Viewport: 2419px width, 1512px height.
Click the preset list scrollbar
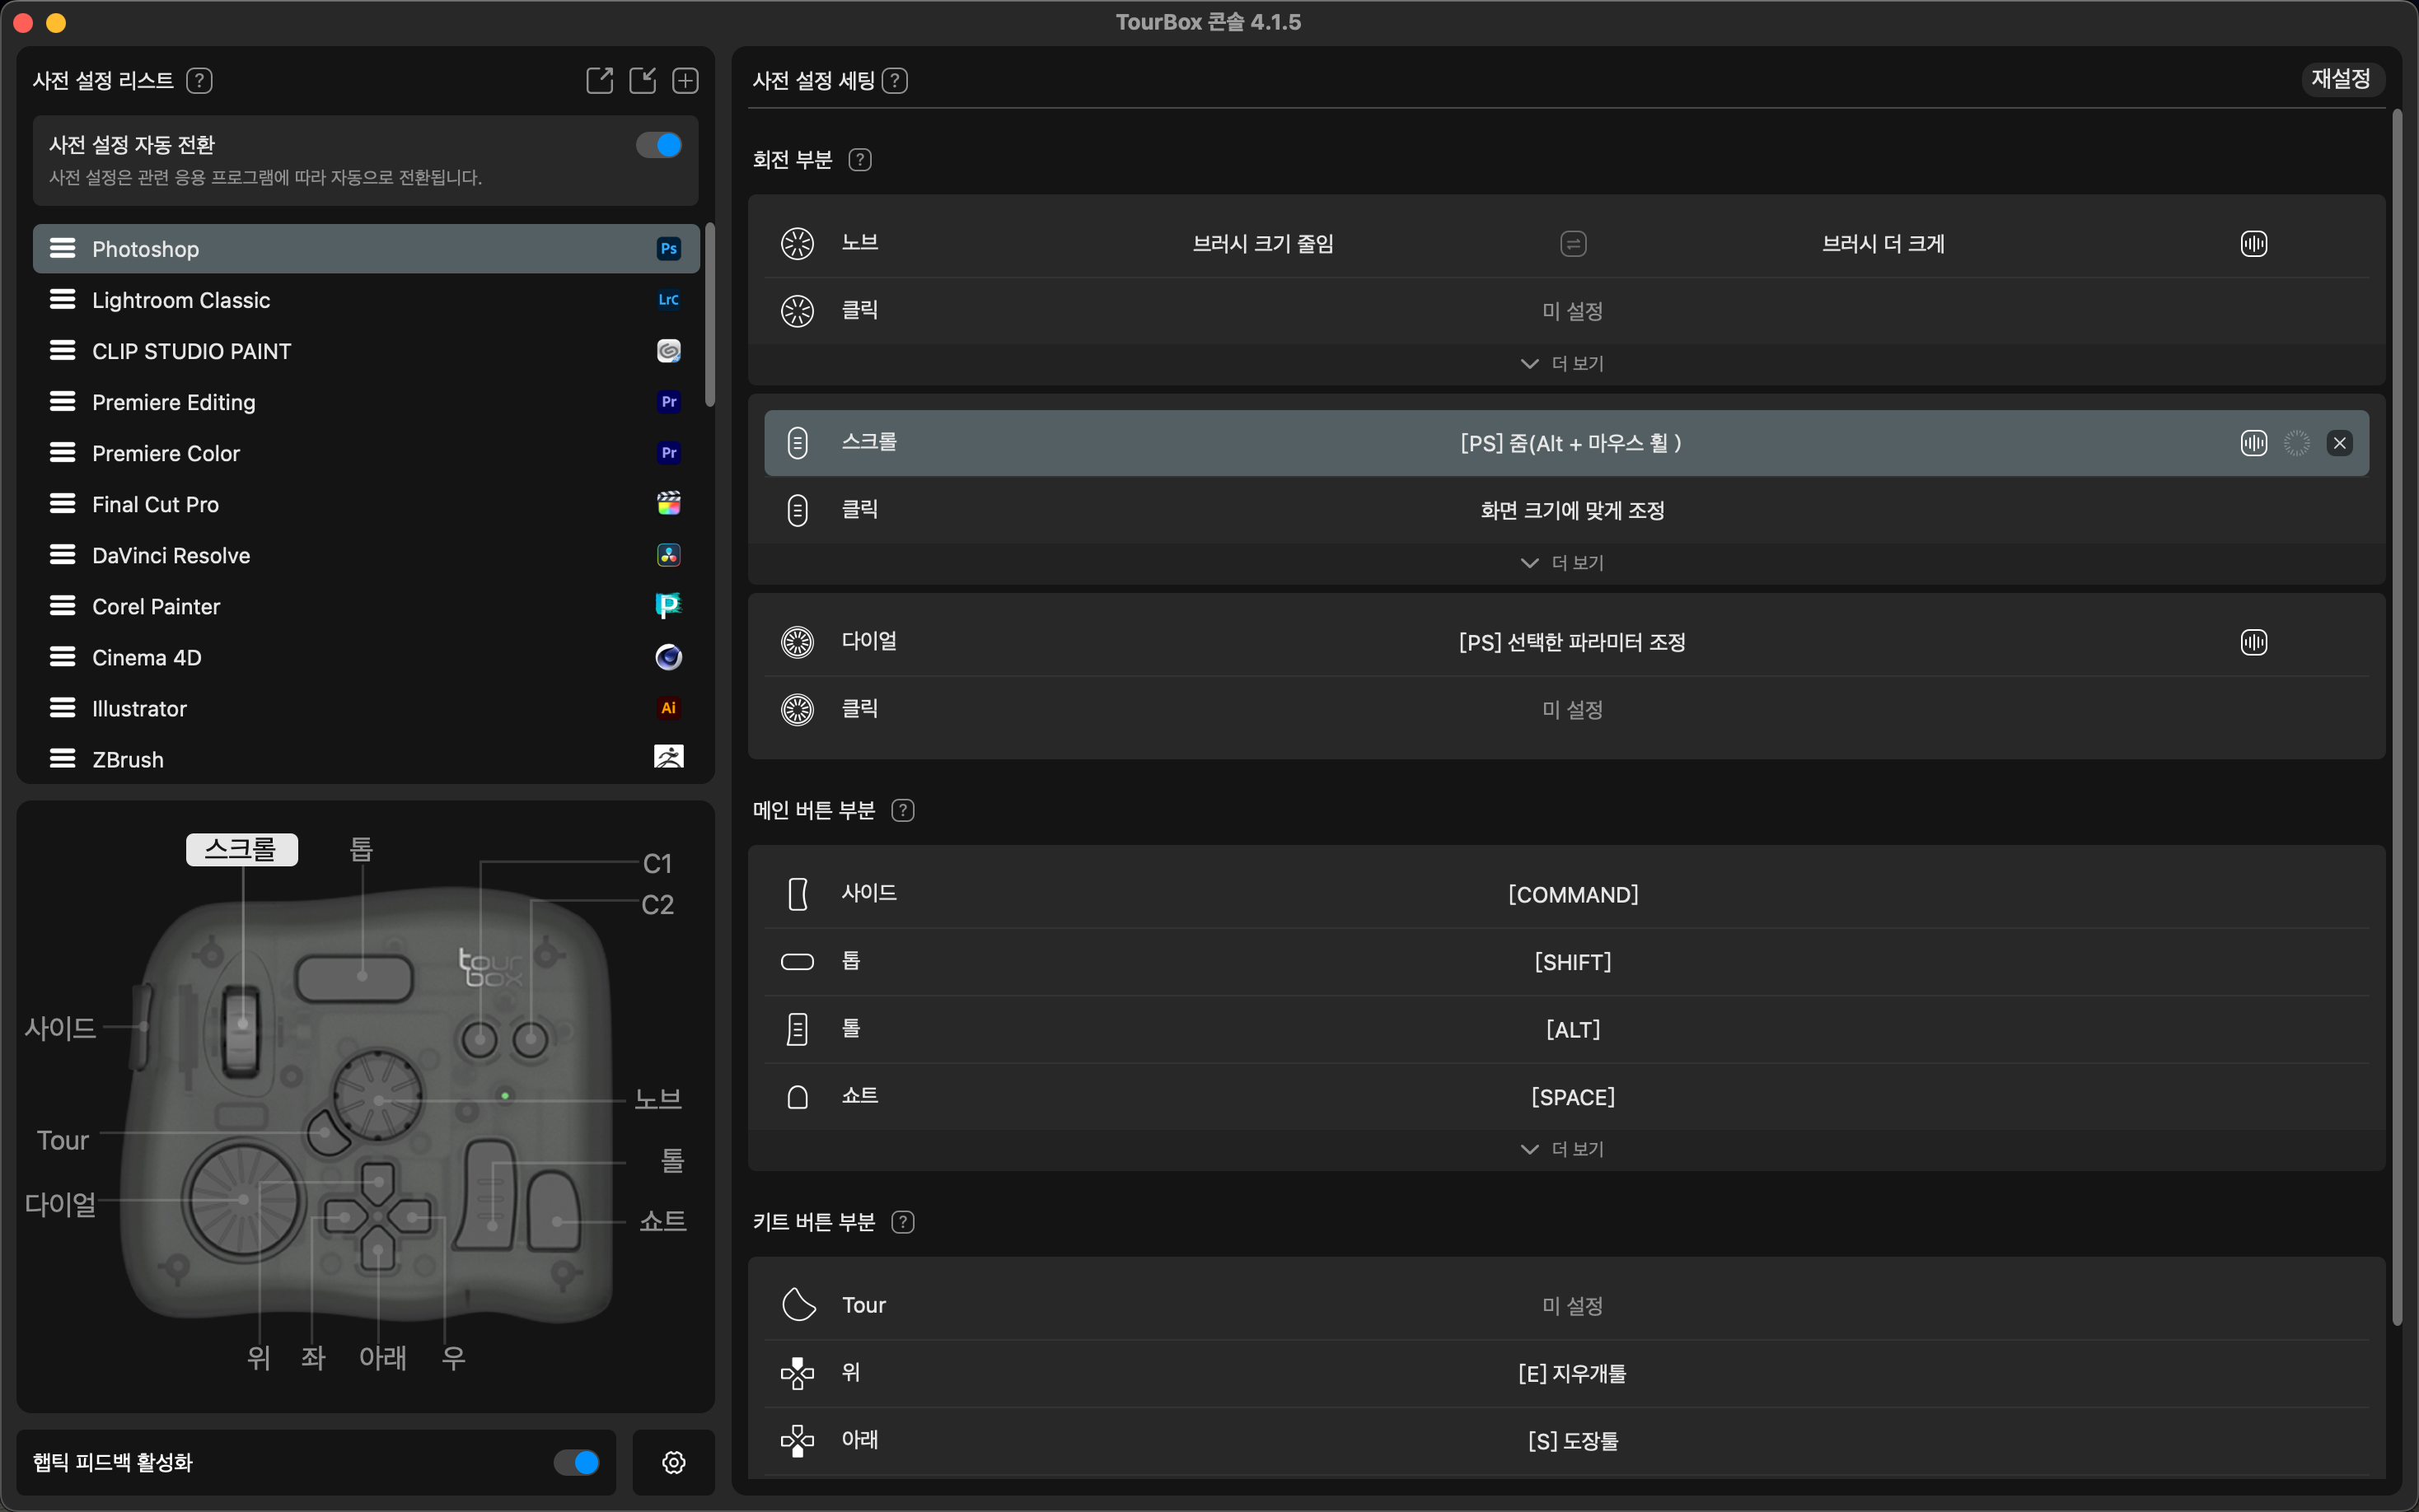(709, 314)
